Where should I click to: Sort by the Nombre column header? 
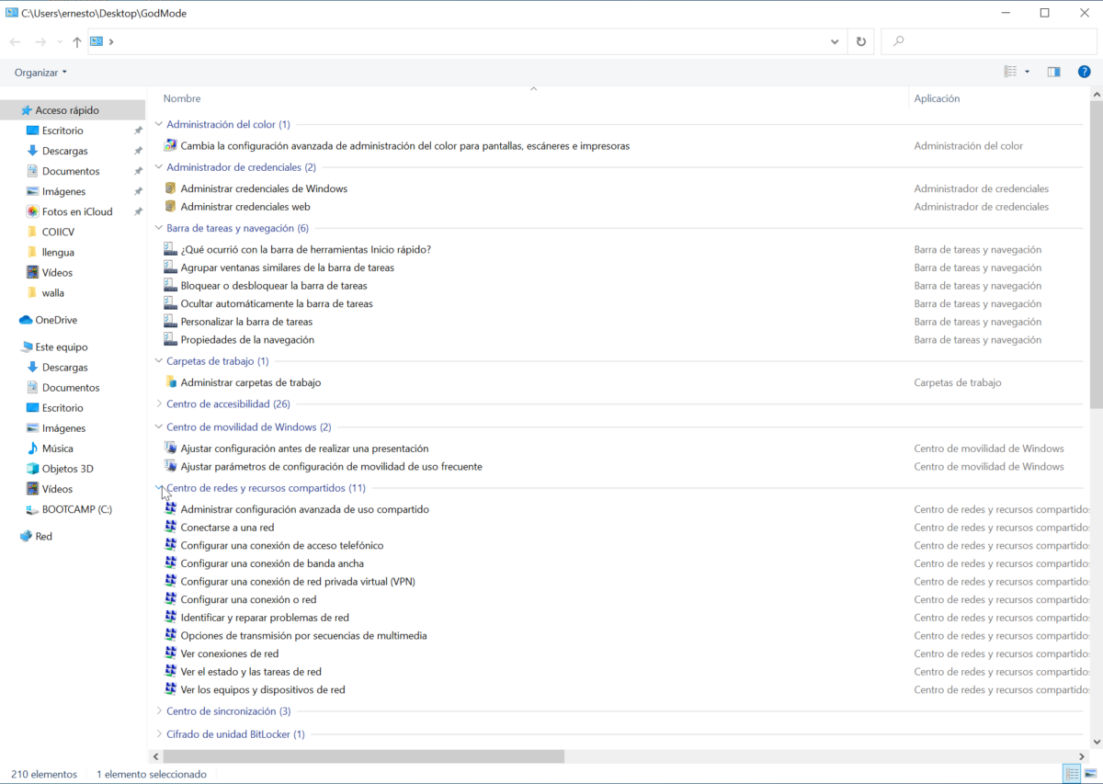182,98
